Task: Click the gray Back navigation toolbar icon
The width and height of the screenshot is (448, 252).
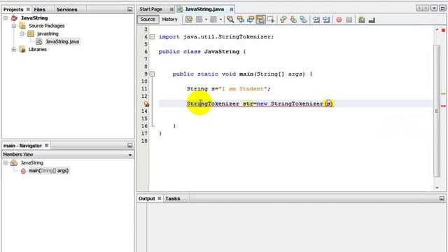Action: point(199,20)
